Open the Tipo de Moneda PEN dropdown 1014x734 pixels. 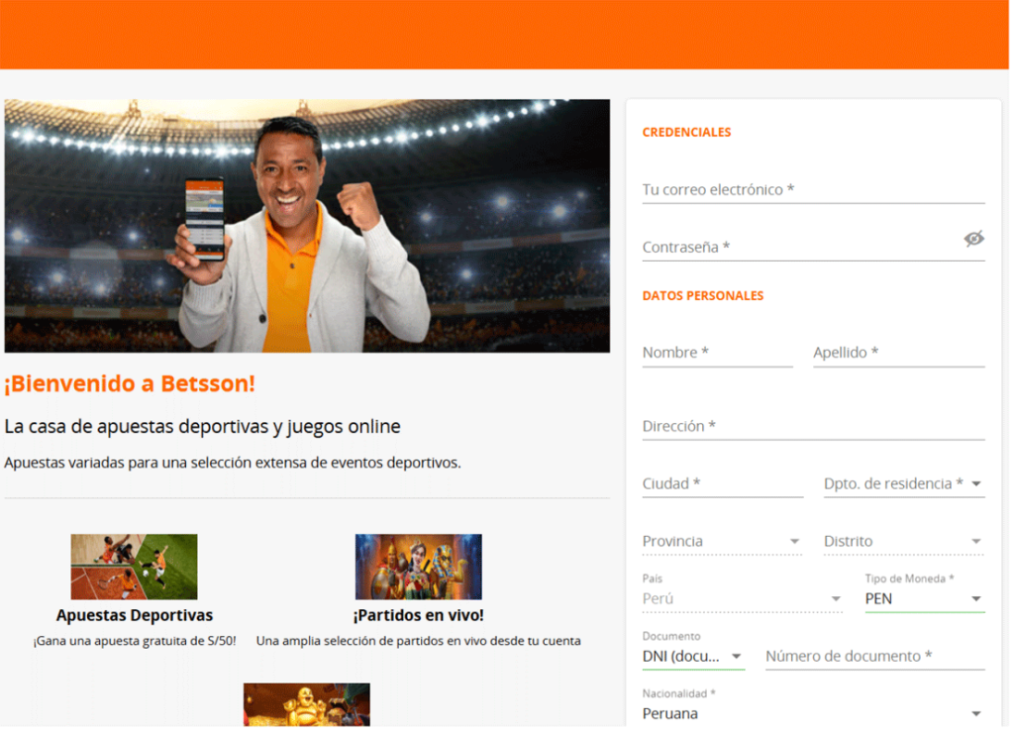point(924,598)
